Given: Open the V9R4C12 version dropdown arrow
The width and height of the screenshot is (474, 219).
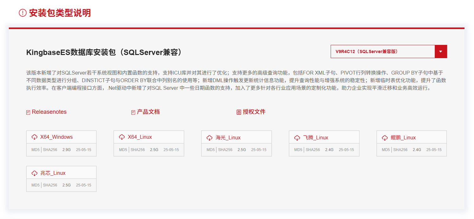Looking at the screenshot, I should [441, 52].
